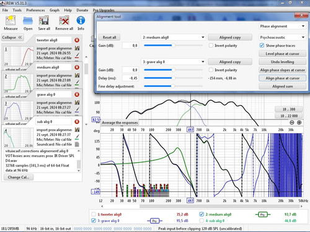
Task: Open the Graph menu
Action: [55, 10]
